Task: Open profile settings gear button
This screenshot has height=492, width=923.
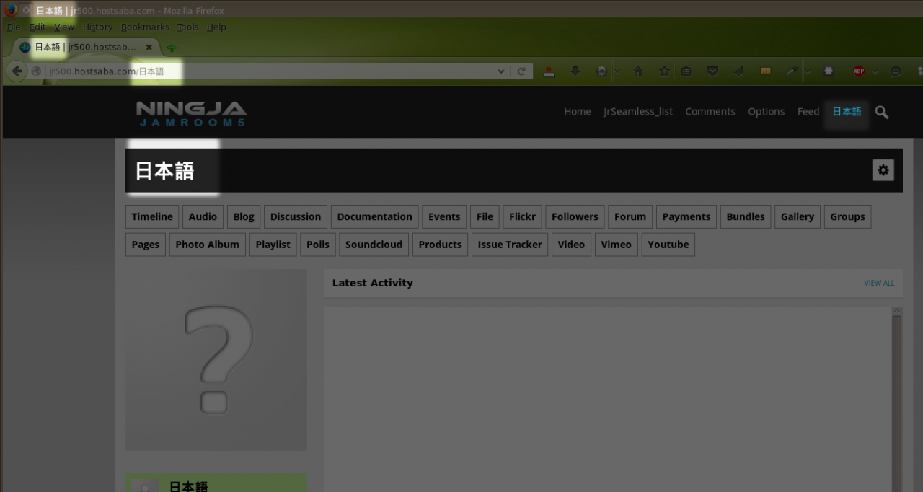Action: pyautogui.click(x=883, y=170)
